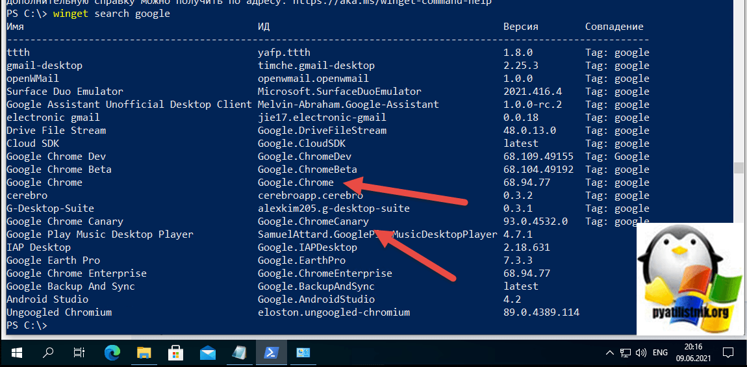Open the Mail app in the taskbar

207,353
